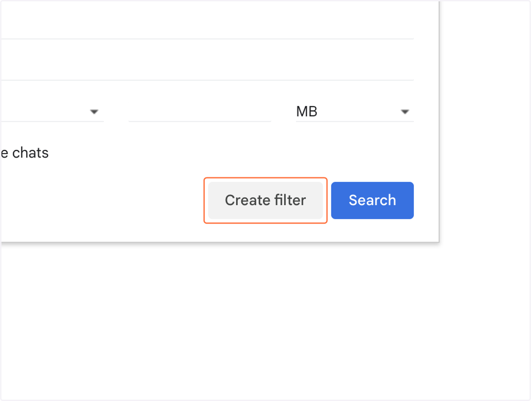This screenshot has height=401, width=531.
Task: Click the small black triangle left of the size field
Action: click(x=94, y=112)
